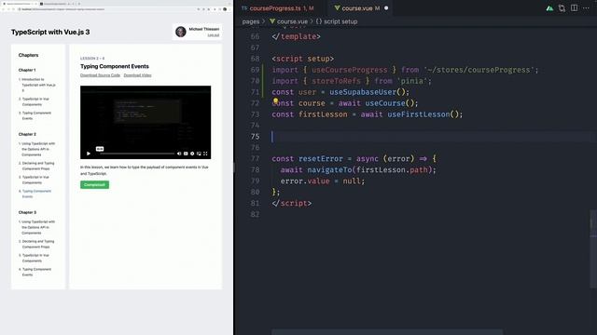
Task: Expand the script setup breadcrumb
Action: pyautogui.click(x=337, y=21)
